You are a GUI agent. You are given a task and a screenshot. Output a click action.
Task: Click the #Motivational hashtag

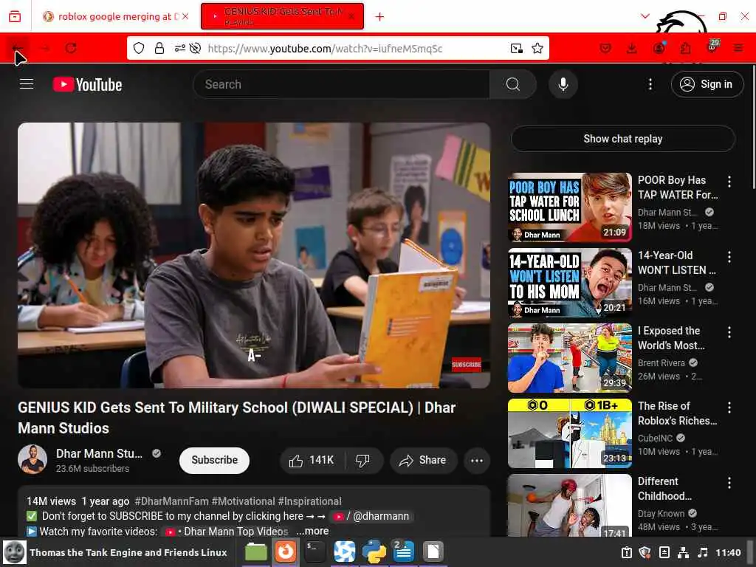[243, 501]
